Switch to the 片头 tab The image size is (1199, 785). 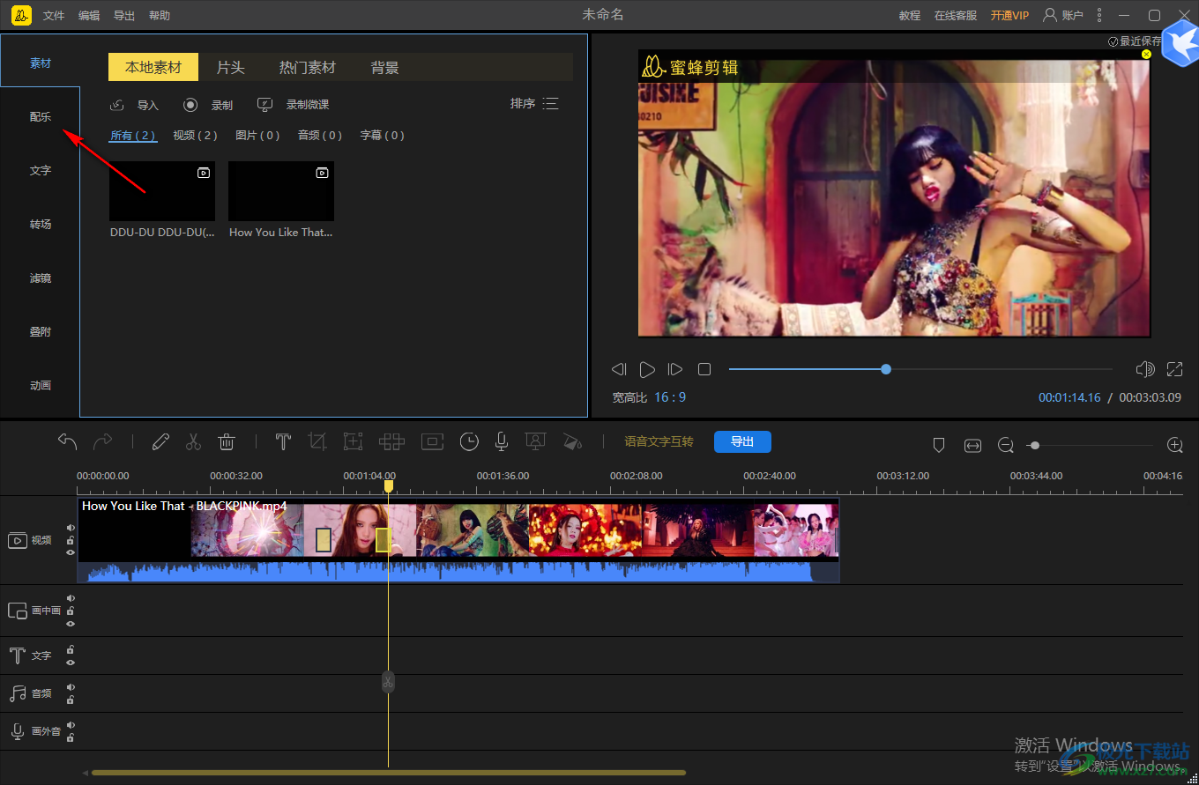[x=230, y=68]
